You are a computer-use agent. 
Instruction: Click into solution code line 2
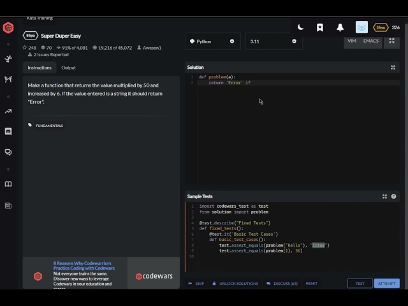[298, 83]
